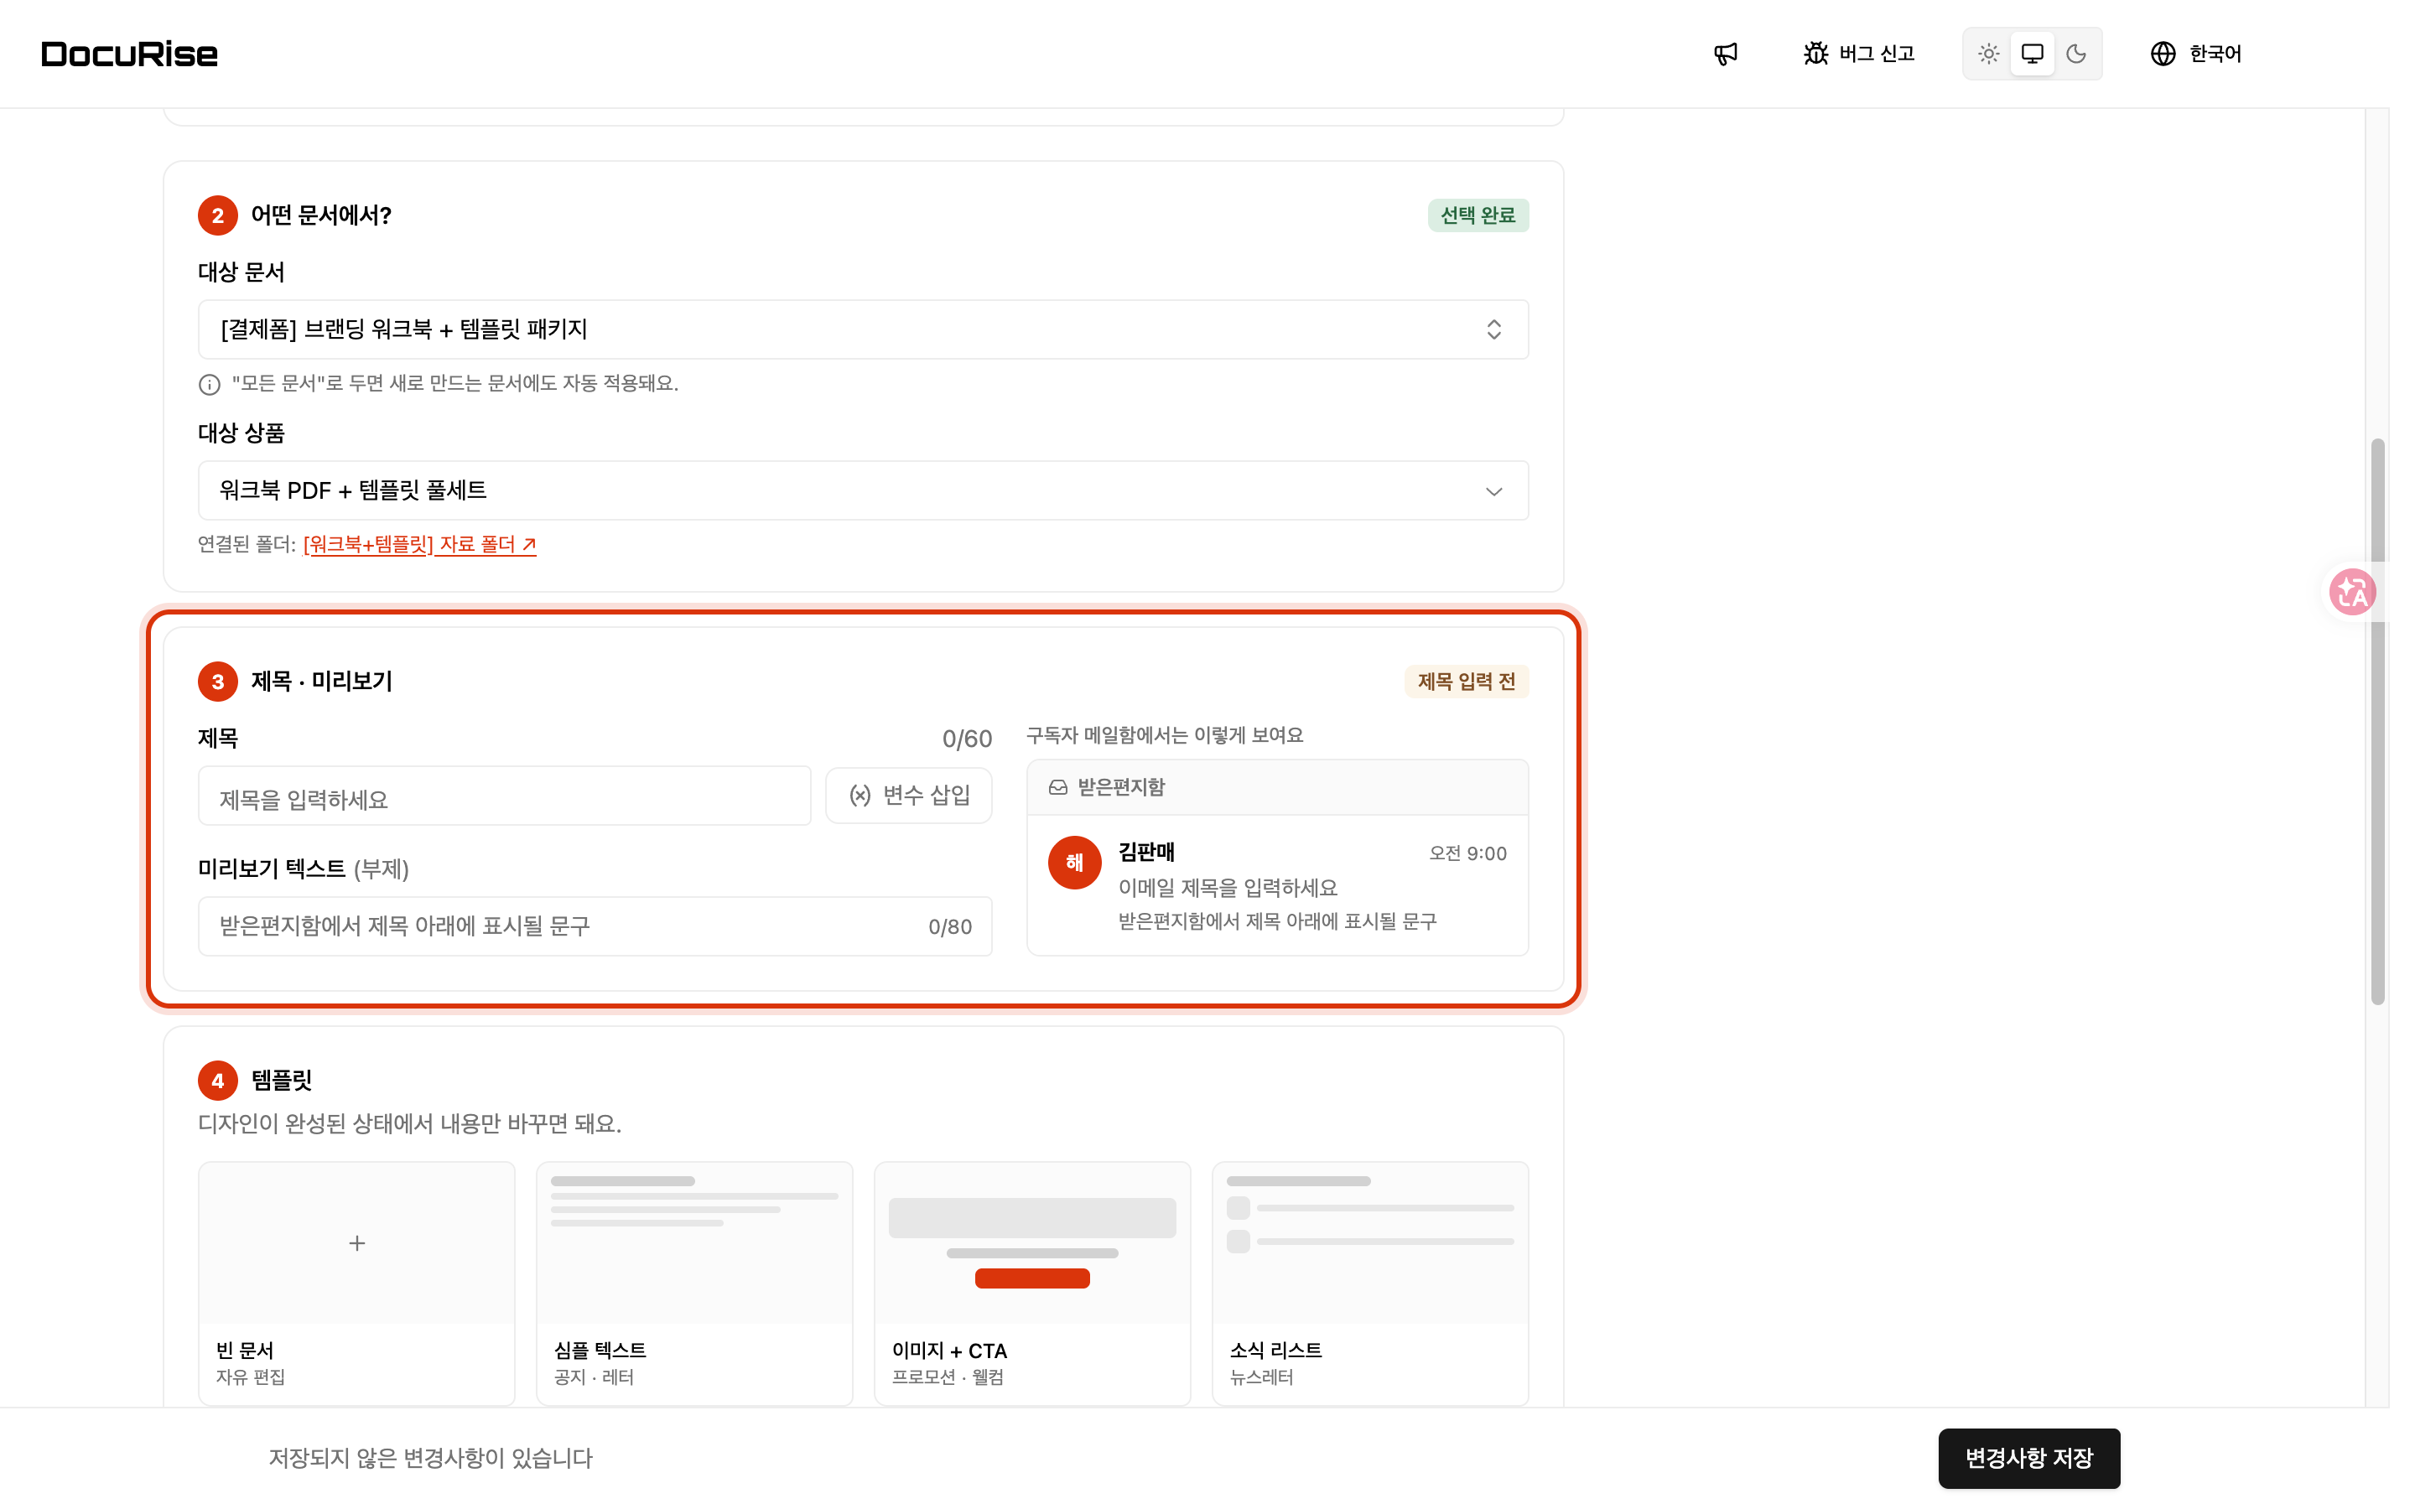Viewport: 2415px width, 1509px height.
Task: Click the 제목 입력 전 status badge
Action: 1466,682
